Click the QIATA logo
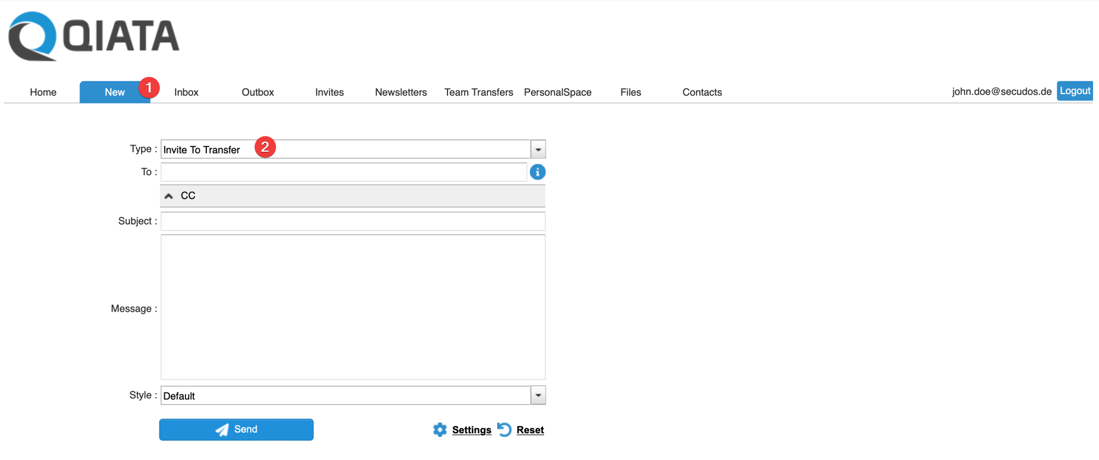This screenshot has width=1099, height=460. (x=94, y=36)
